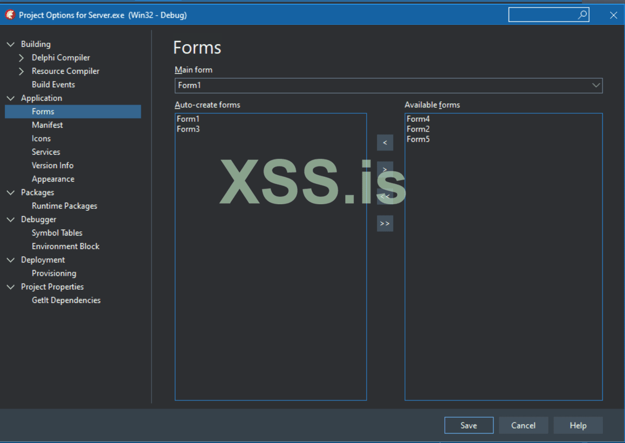Viewport: 625px width, 443px height.
Task: Select the Debugger category label
Action: point(39,219)
